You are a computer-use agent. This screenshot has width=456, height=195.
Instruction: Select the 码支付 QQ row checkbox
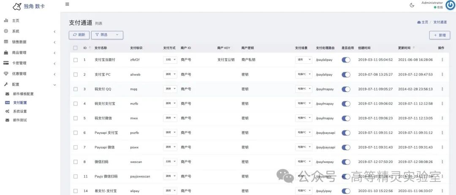pos(75,89)
